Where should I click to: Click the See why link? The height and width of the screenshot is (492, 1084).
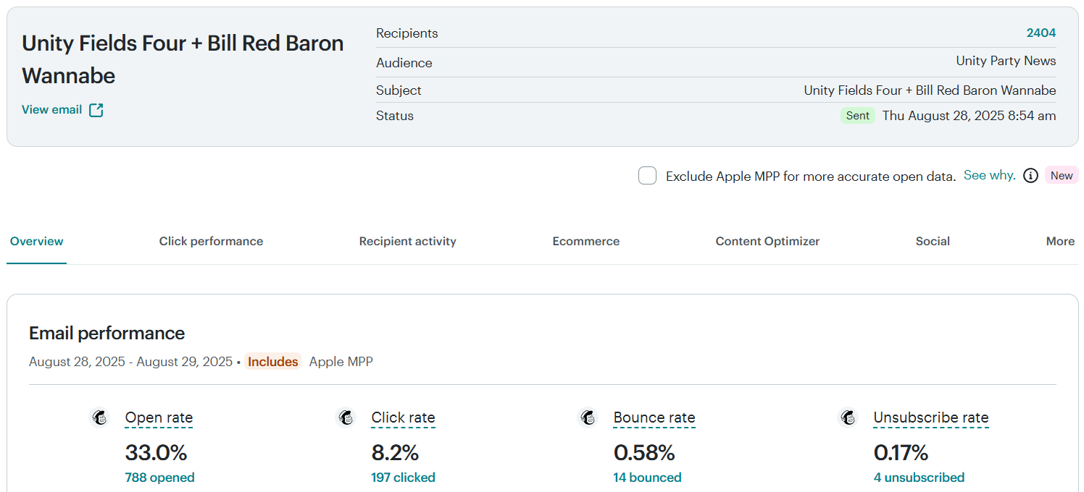[989, 176]
